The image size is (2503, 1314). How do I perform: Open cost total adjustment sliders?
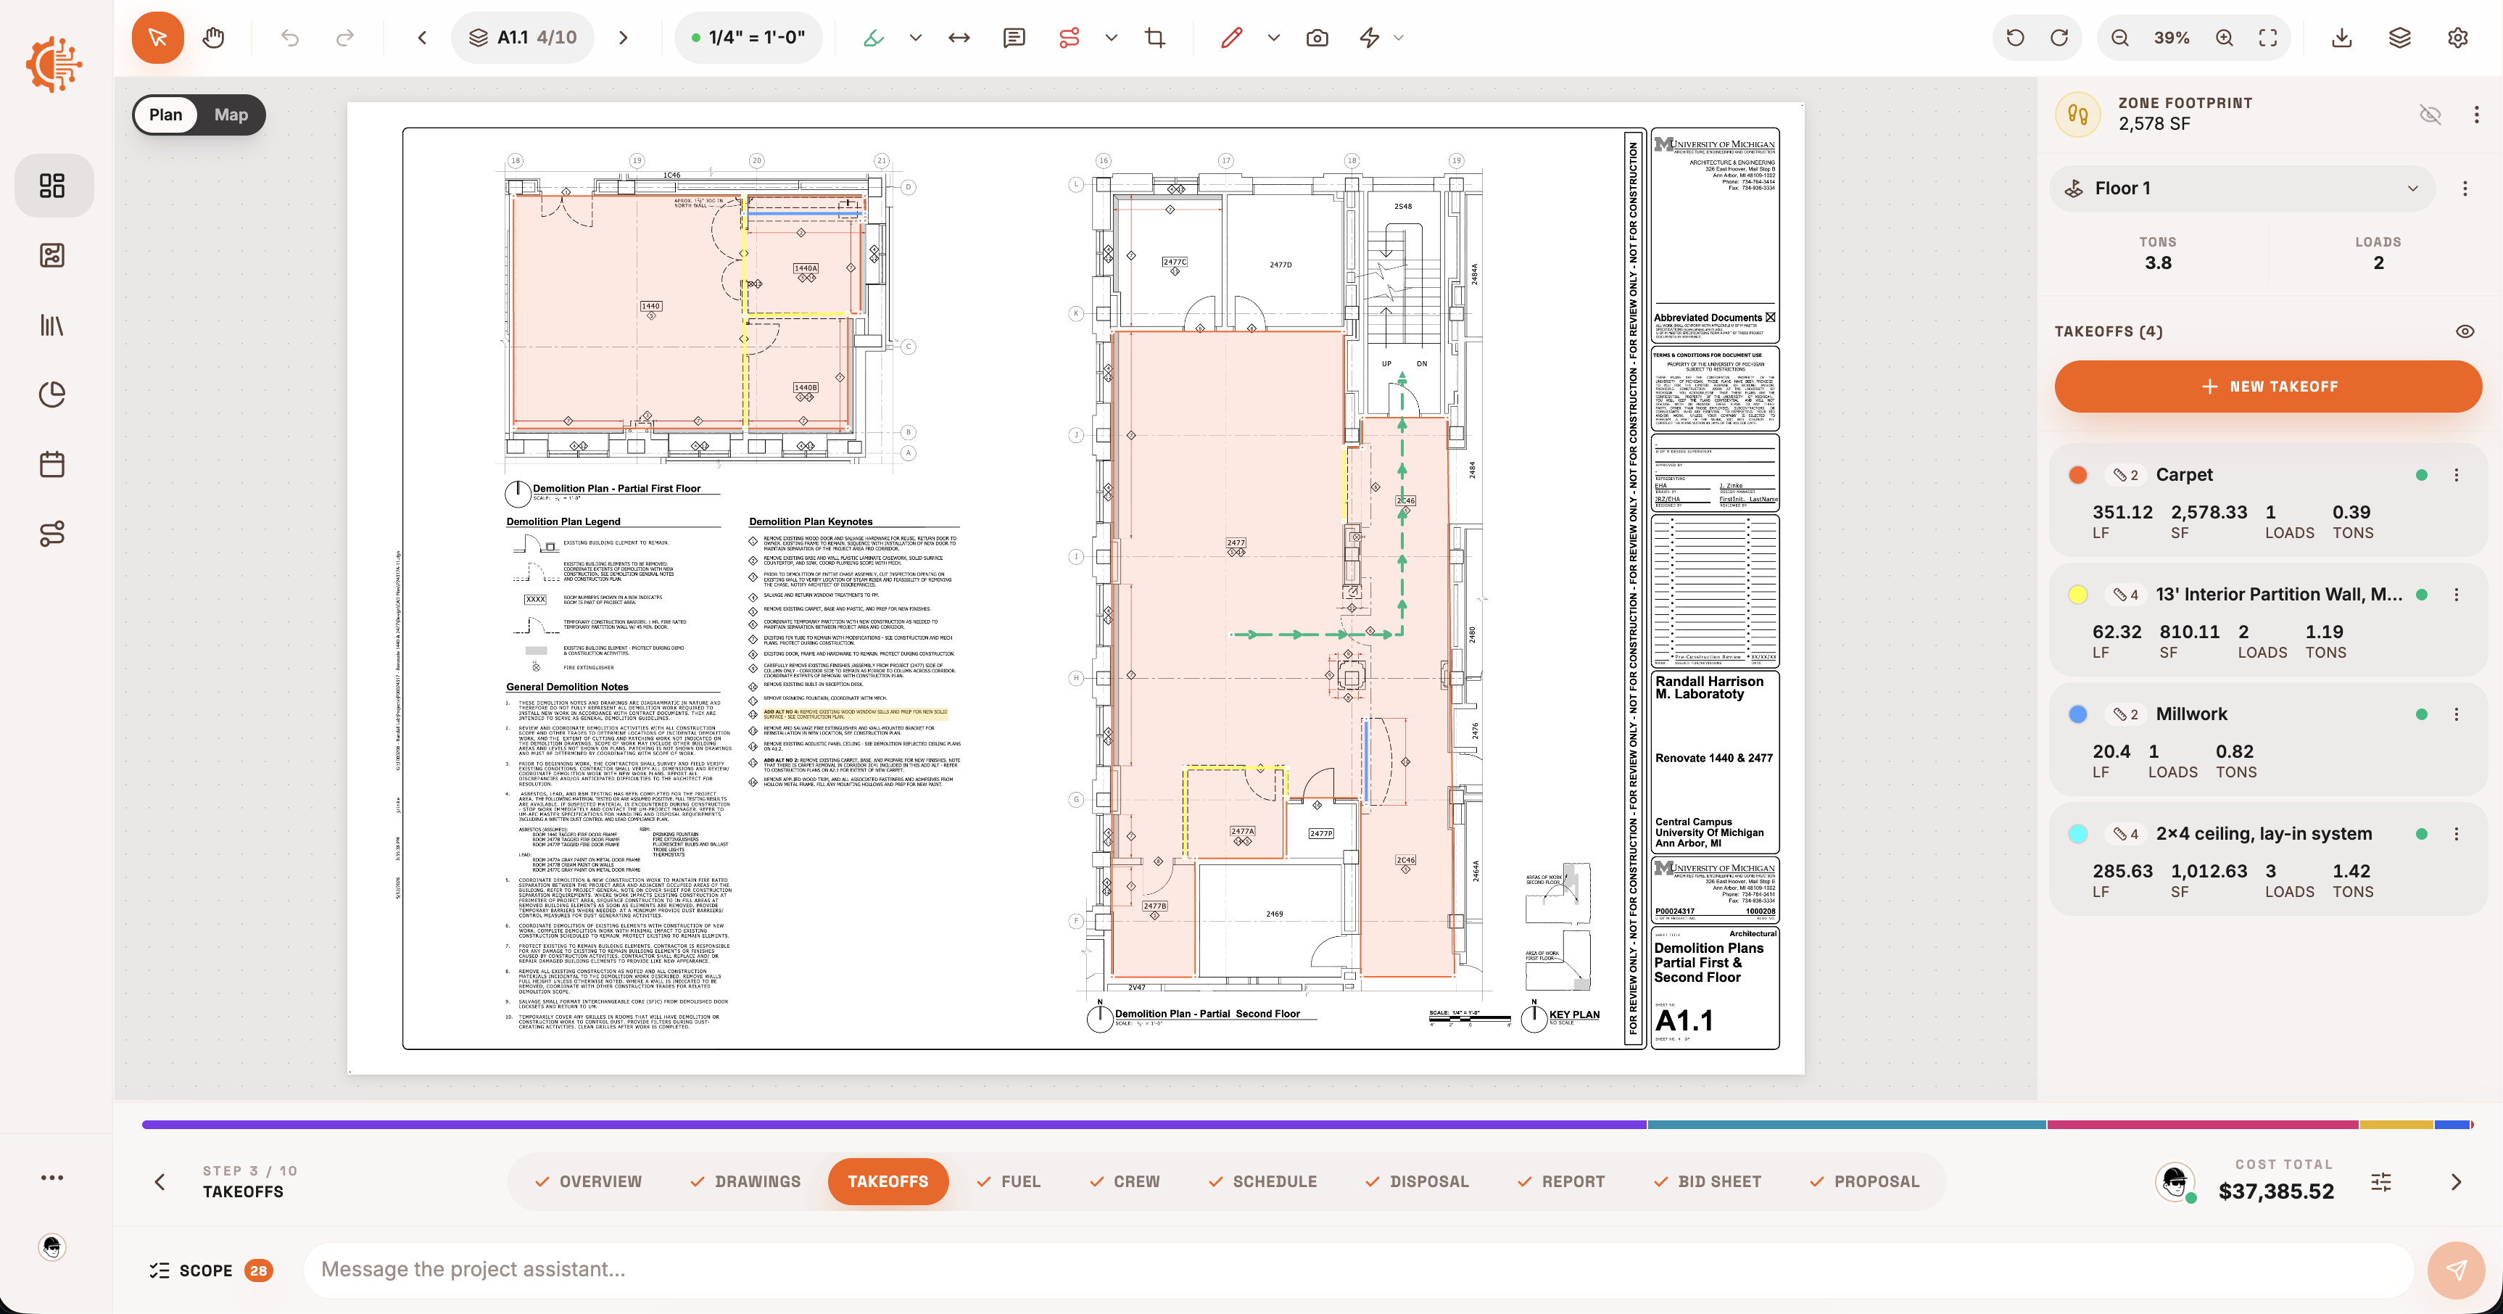[2380, 1182]
